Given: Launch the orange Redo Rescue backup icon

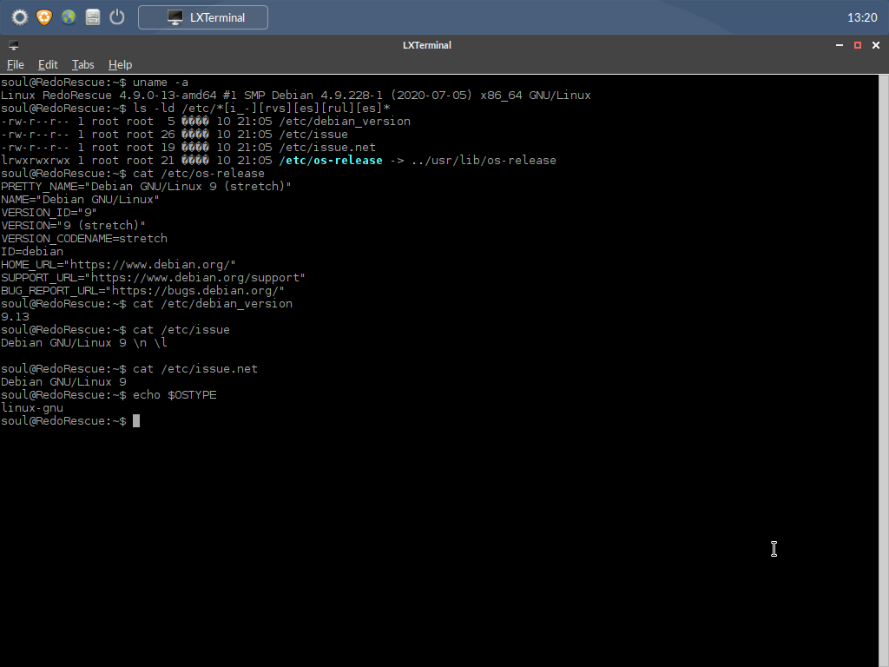Looking at the screenshot, I should pyautogui.click(x=44, y=17).
